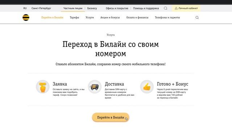Open Акции и бонусы menu

pos(110,17)
